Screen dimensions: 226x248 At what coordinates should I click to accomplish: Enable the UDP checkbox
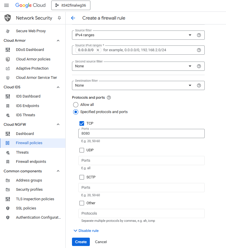(x=82, y=150)
